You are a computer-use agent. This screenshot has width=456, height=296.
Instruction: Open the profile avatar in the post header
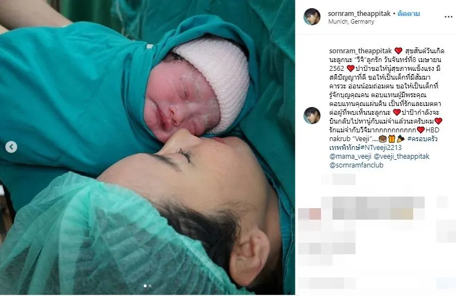[x=312, y=16]
